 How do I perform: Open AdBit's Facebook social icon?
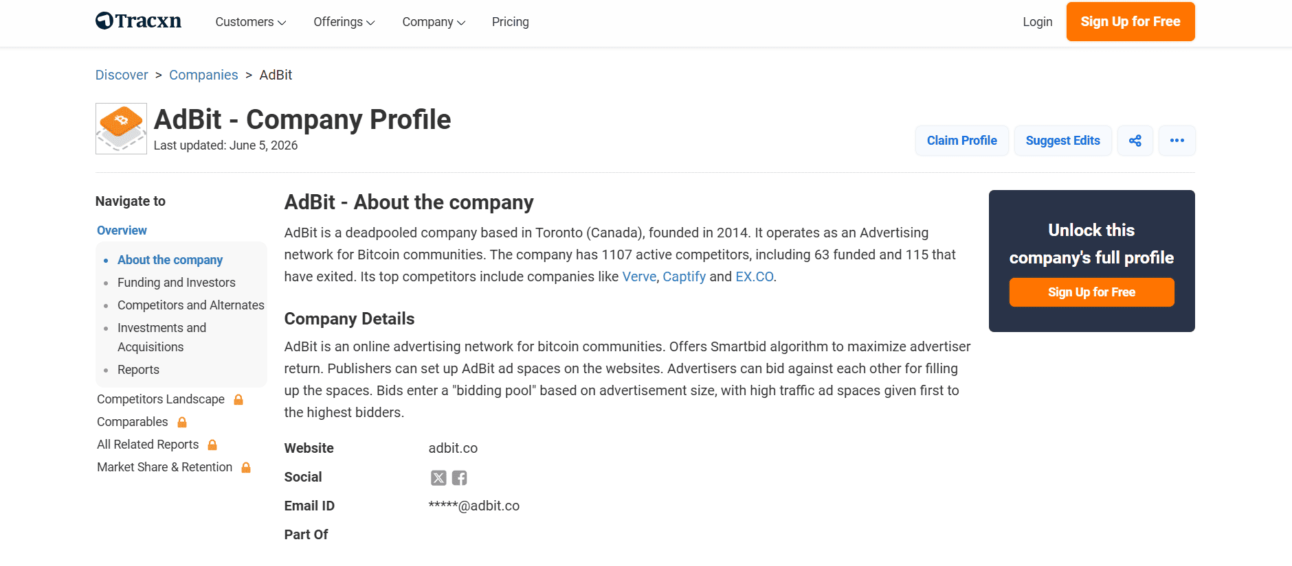[x=460, y=477]
